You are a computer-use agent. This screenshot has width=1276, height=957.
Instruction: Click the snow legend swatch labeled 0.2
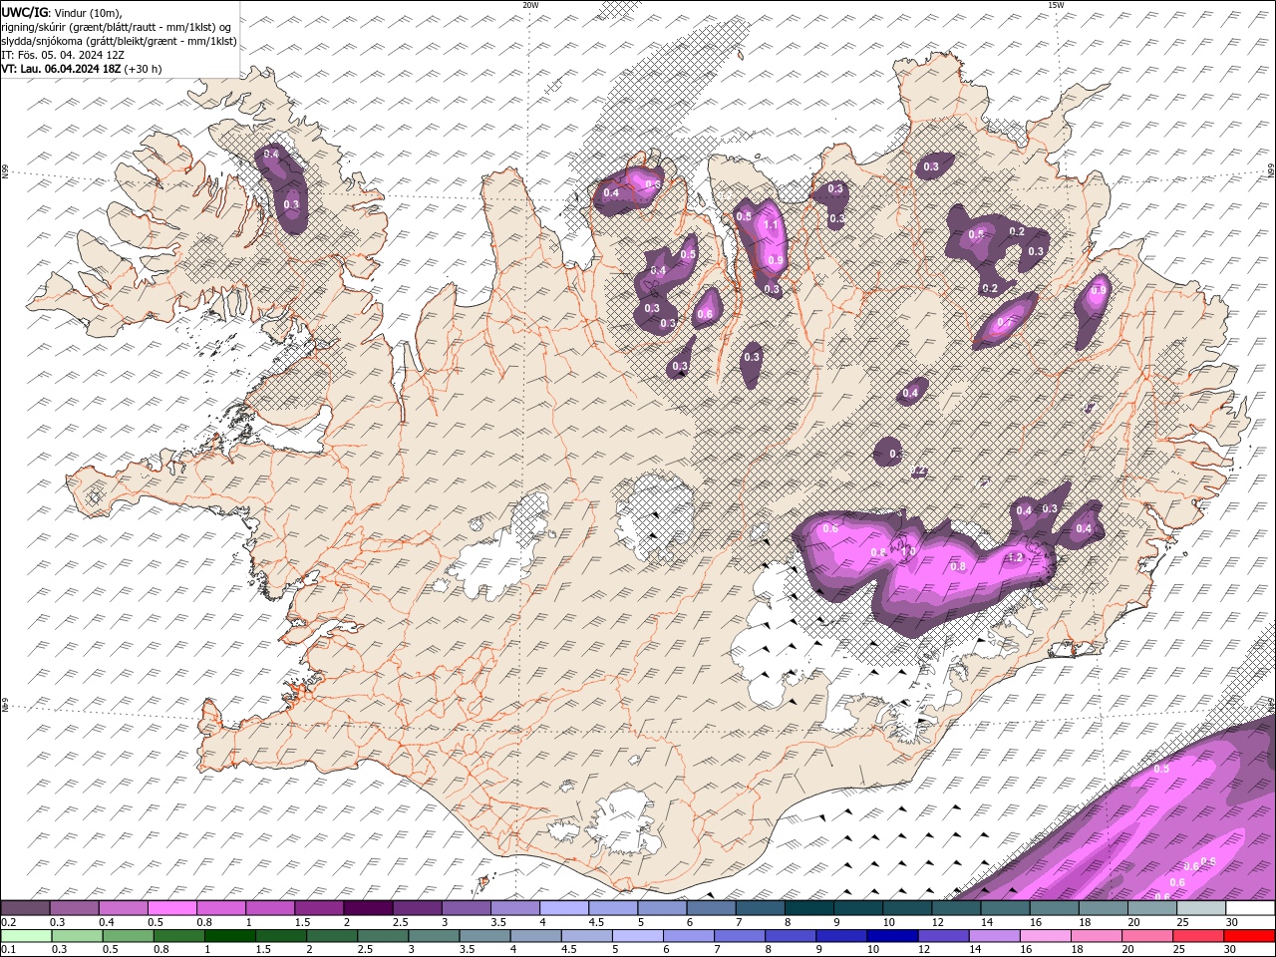click(25, 908)
